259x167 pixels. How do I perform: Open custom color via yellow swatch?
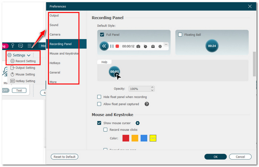[153, 138]
